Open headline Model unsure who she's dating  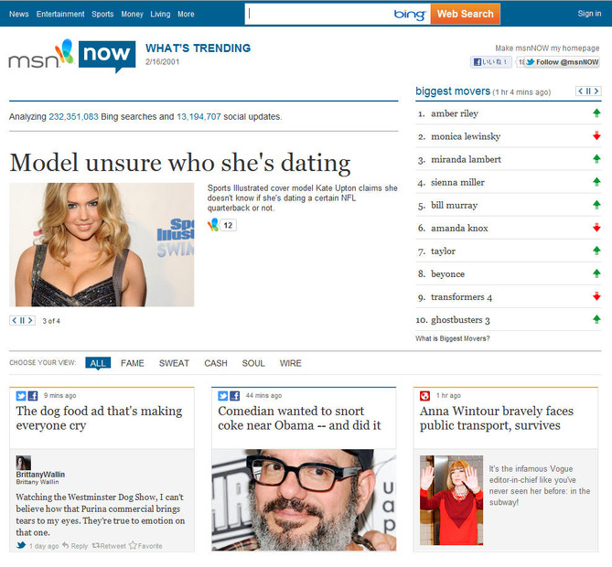[180, 163]
